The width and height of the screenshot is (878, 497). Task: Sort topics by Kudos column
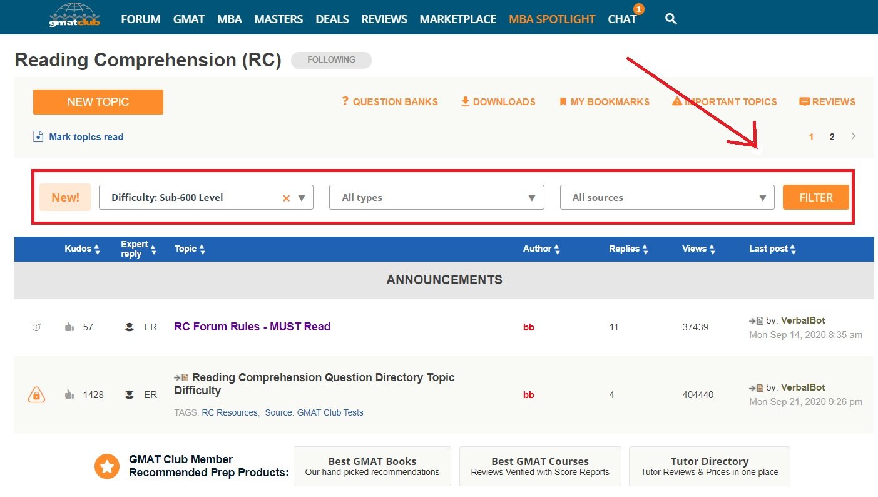click(x=82, y=249)
